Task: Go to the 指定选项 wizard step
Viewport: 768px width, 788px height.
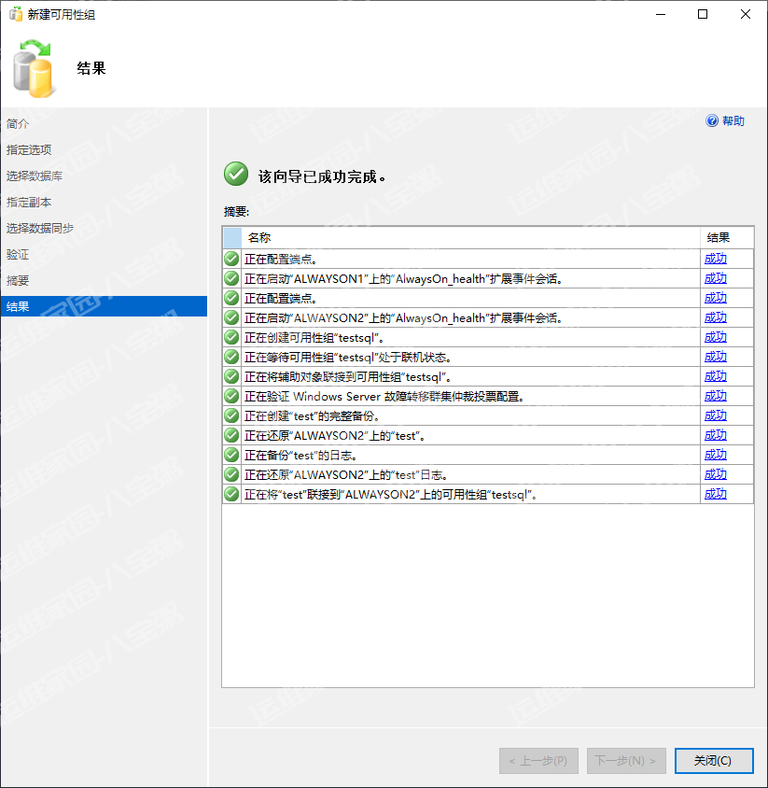Action: tap(29, 149)
